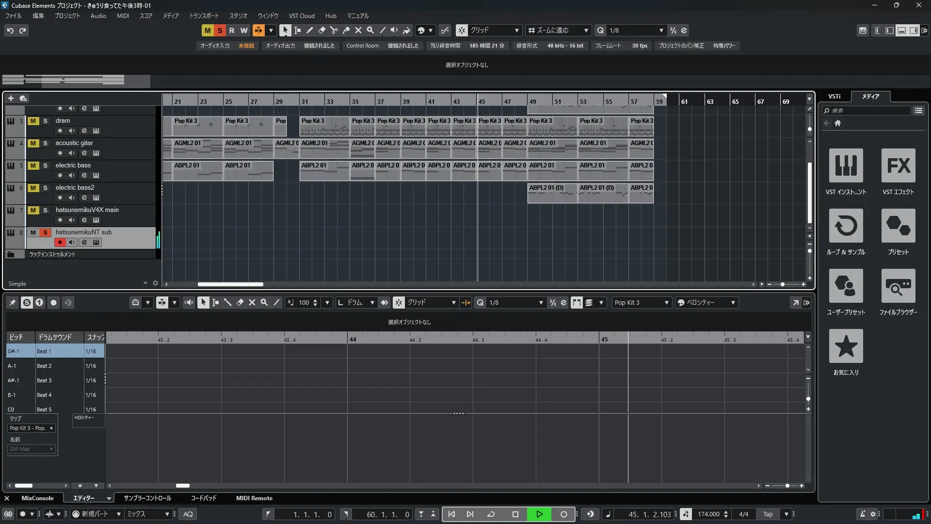The height and width of the screenshot is (524, 931).
Task: Select the Scissors split tool in the top toolbar
Action: (334, 30)
